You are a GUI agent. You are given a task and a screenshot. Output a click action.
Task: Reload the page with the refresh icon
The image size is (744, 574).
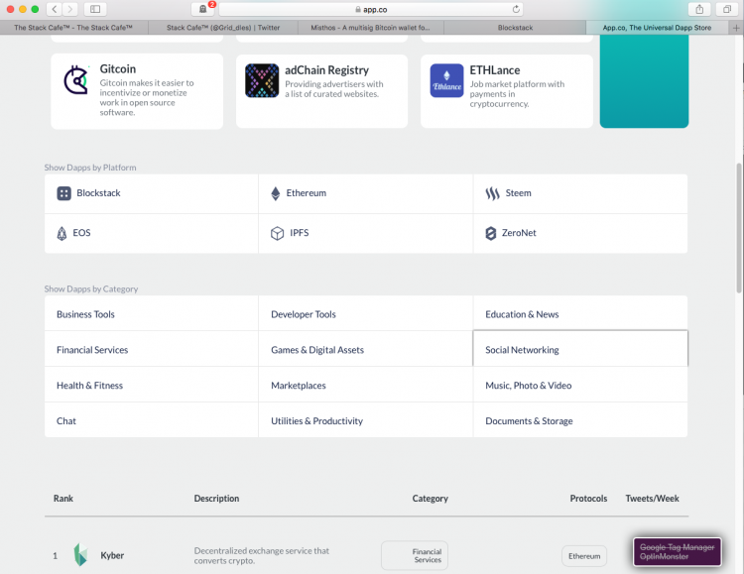[516, 9]
